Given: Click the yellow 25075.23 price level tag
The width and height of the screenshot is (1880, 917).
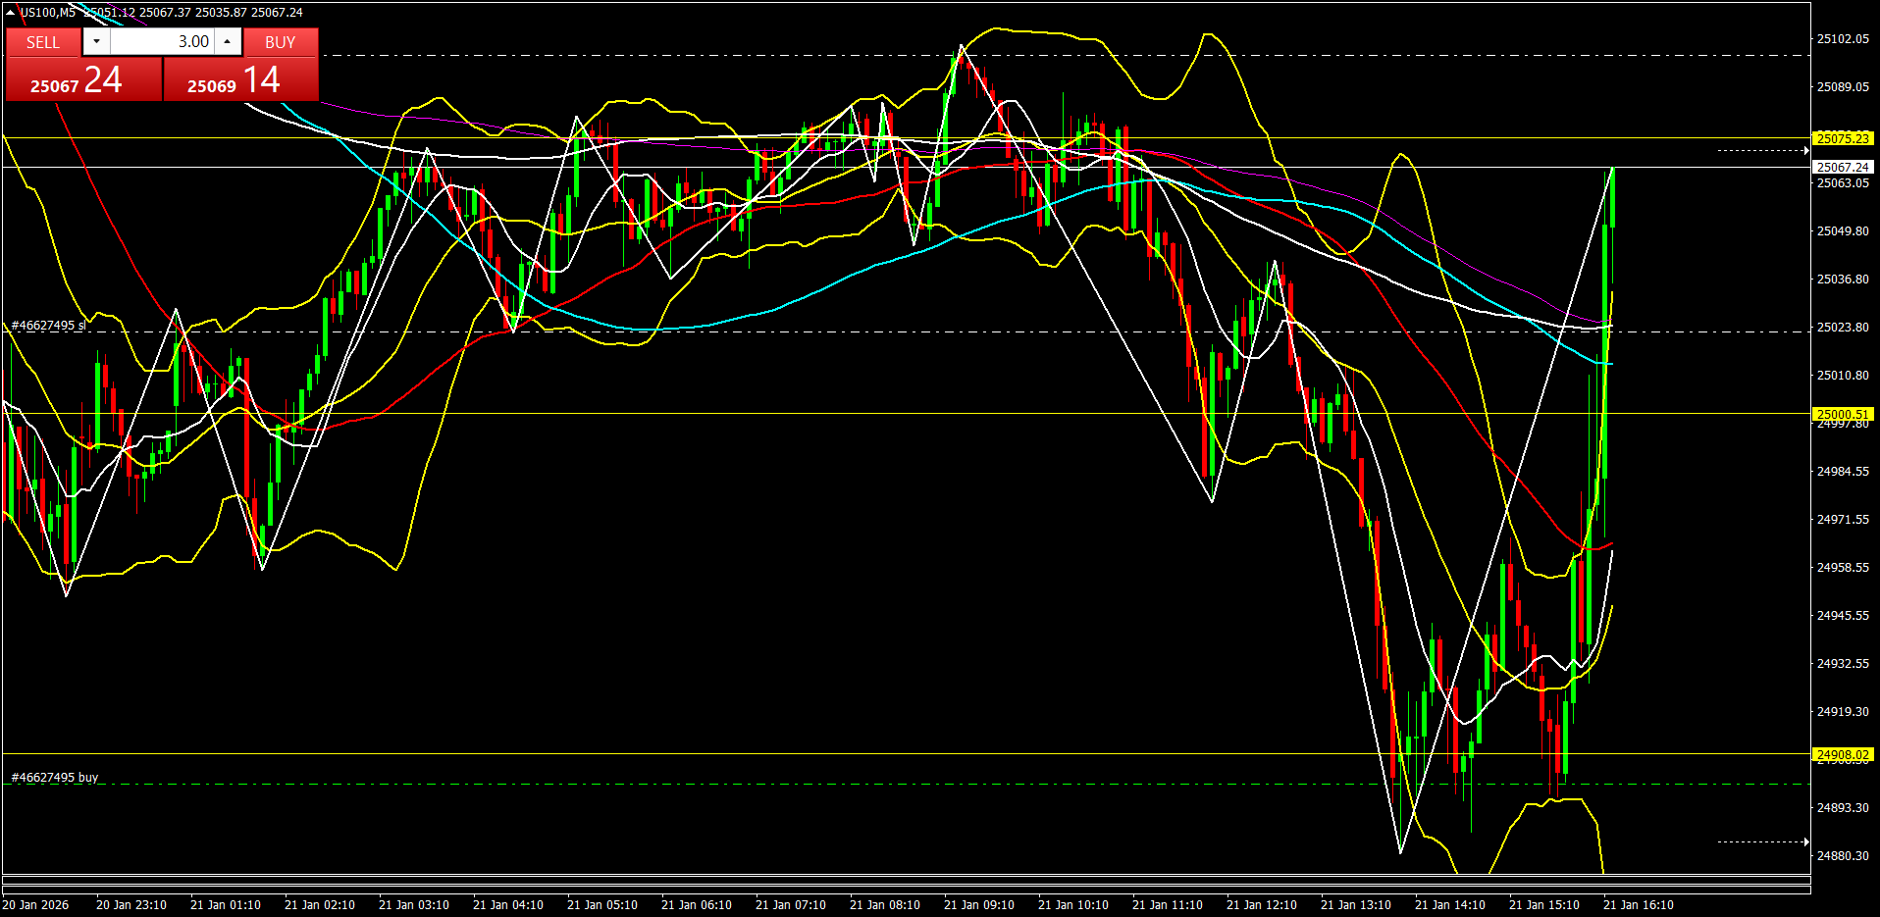Looking at the screenshot, I should (x=1842, y=139).
